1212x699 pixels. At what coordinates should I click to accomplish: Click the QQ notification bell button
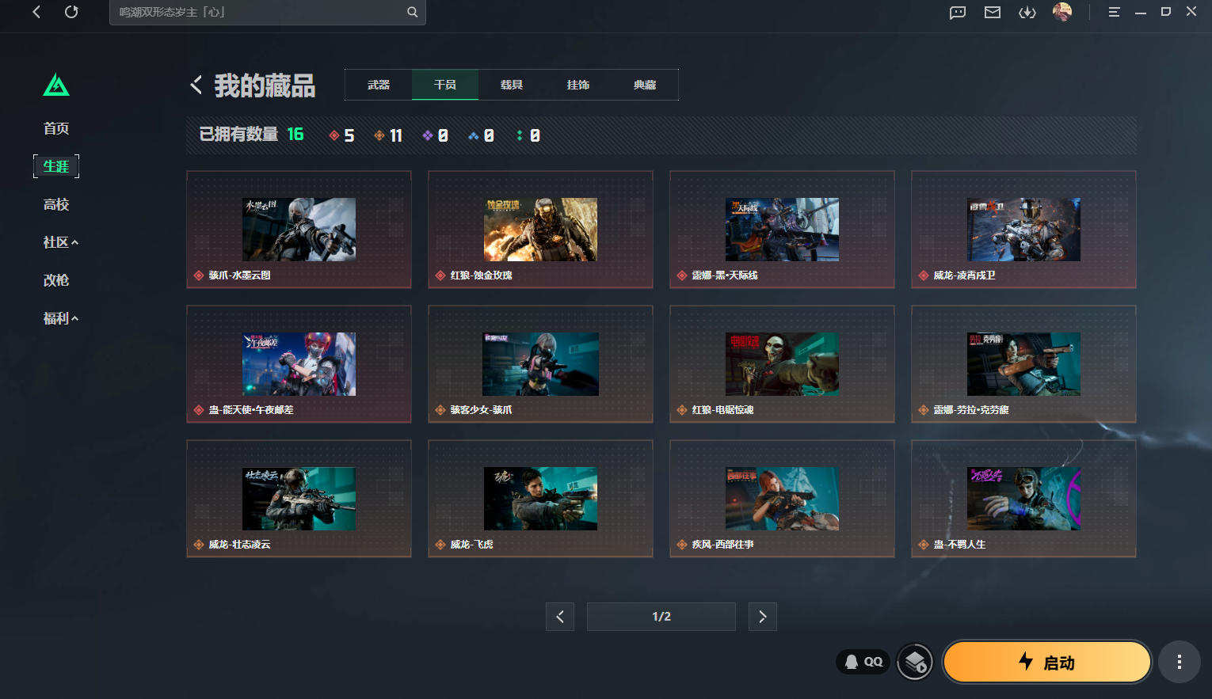pyautogui.click(x=863, y=662)
